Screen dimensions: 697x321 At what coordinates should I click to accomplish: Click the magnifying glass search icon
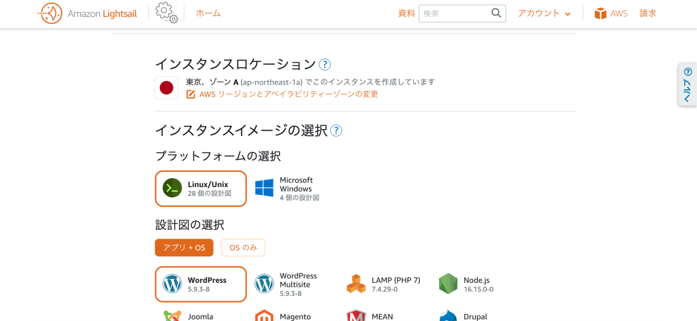pos(496,14)
